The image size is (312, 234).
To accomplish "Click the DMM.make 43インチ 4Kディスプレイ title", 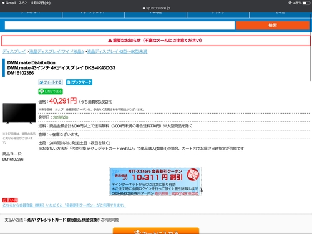I will coord(61,68).
